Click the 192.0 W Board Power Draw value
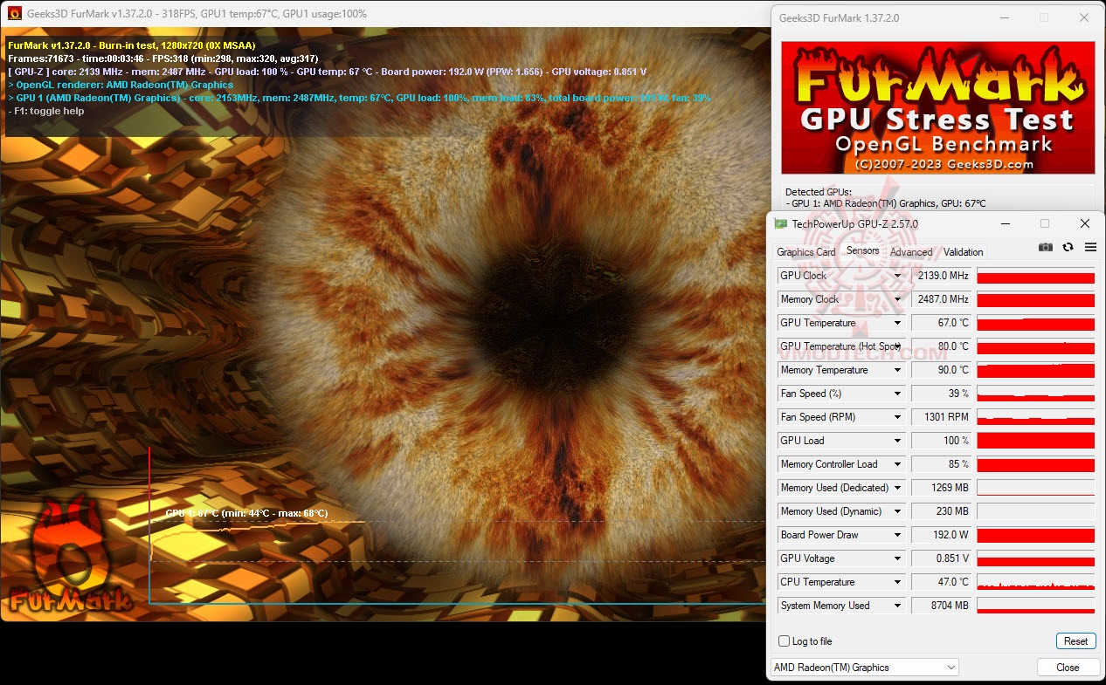 [942, 535]
